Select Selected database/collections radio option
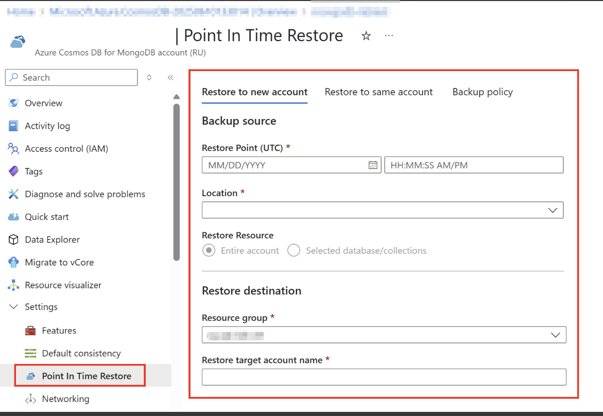Screen dimensions: 603x416 click(294, 251)
